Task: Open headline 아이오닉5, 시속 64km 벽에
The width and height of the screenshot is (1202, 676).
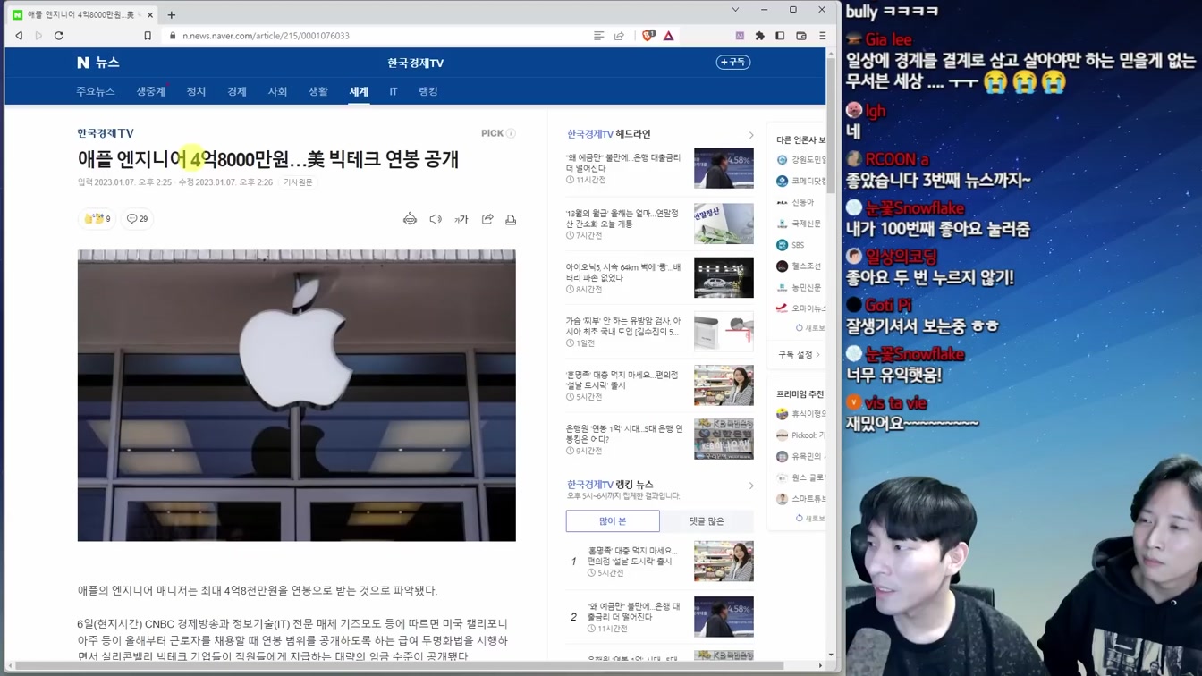Action: pos(623,272)
